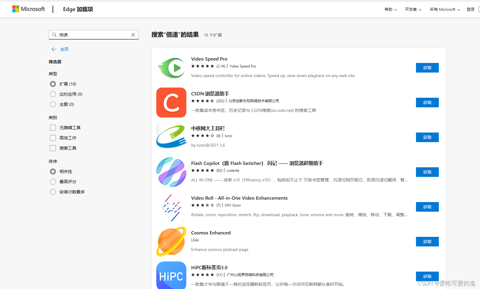Open the HiPC新标签页 icon
The image size is (480, 289).
point(171,276)
